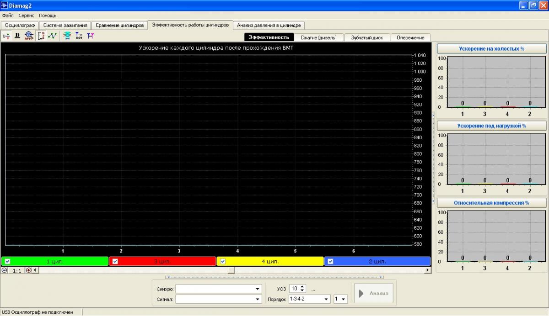The image size is (549, 316).
Task: Click the zero-level arrows toolbar icon
Action: 6,36
